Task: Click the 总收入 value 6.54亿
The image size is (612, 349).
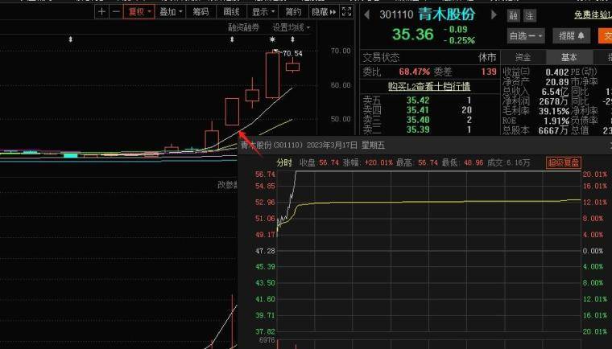Action: pyautogui.click(x=555, y=92)
